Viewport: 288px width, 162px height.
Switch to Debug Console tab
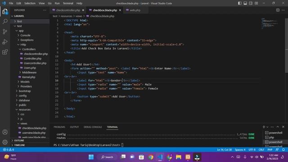click(x=93, y=127)
